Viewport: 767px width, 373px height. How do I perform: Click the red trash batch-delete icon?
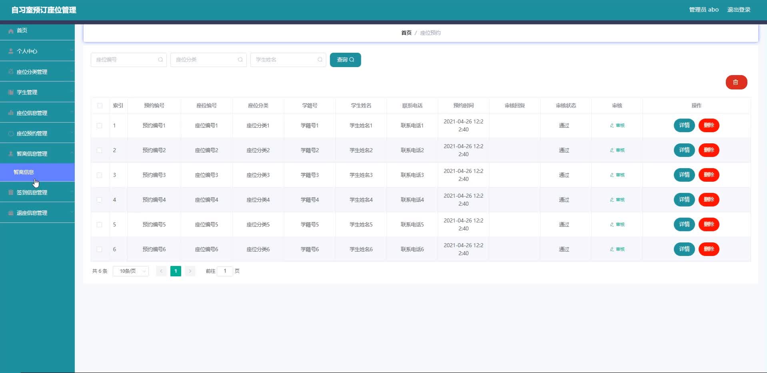736,82
